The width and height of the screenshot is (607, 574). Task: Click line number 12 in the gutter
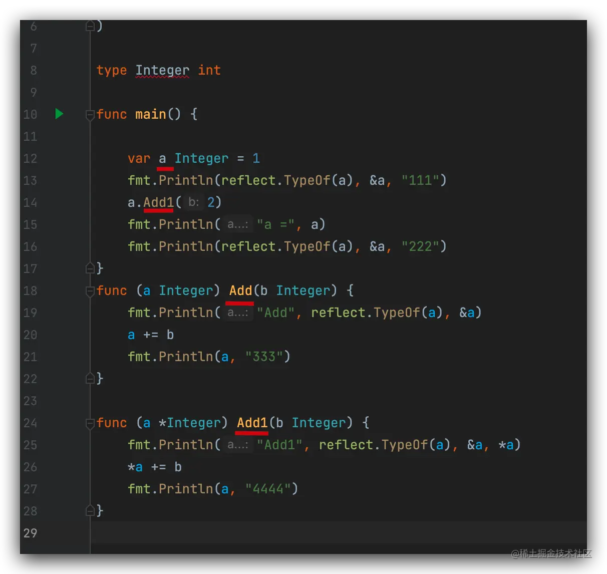(30, 158)
